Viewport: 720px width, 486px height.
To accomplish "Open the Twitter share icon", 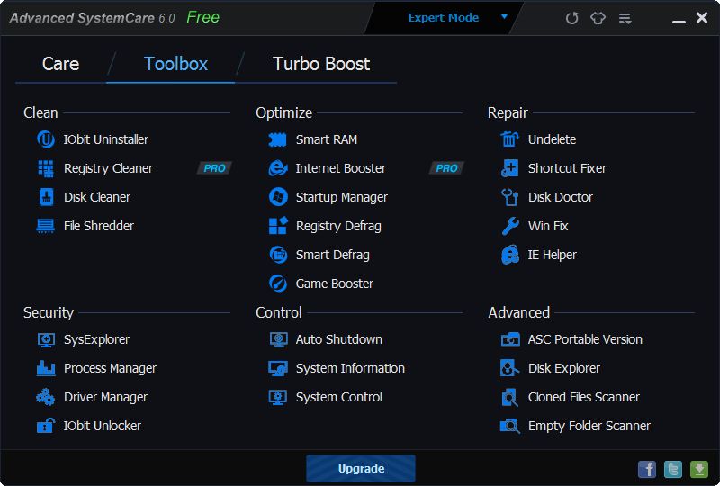I will (x=672, y=469).
